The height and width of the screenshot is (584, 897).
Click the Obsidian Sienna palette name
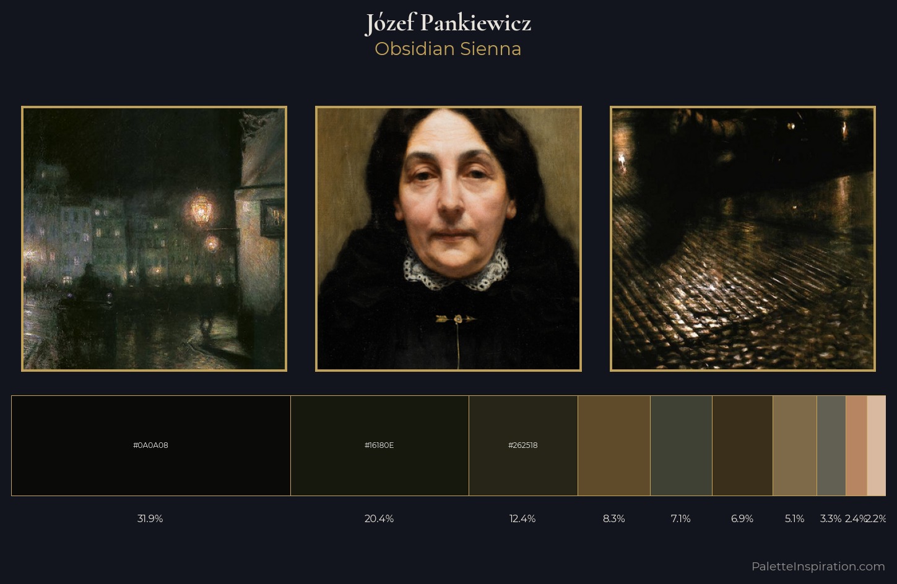click(x=448, y=49)
